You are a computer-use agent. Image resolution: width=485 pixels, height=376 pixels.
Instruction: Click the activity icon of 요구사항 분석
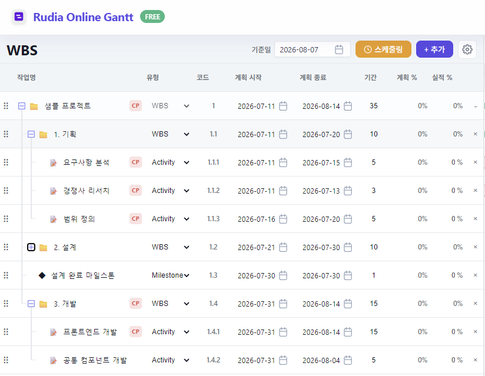coord(53,162)
